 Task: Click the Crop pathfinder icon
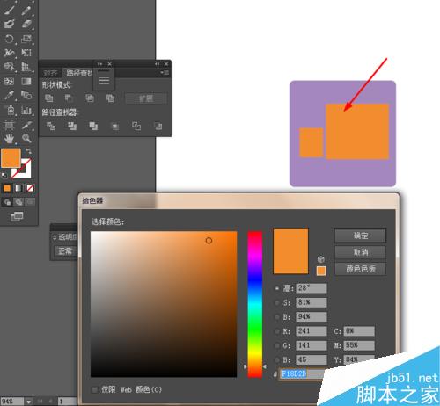(115, 127)
